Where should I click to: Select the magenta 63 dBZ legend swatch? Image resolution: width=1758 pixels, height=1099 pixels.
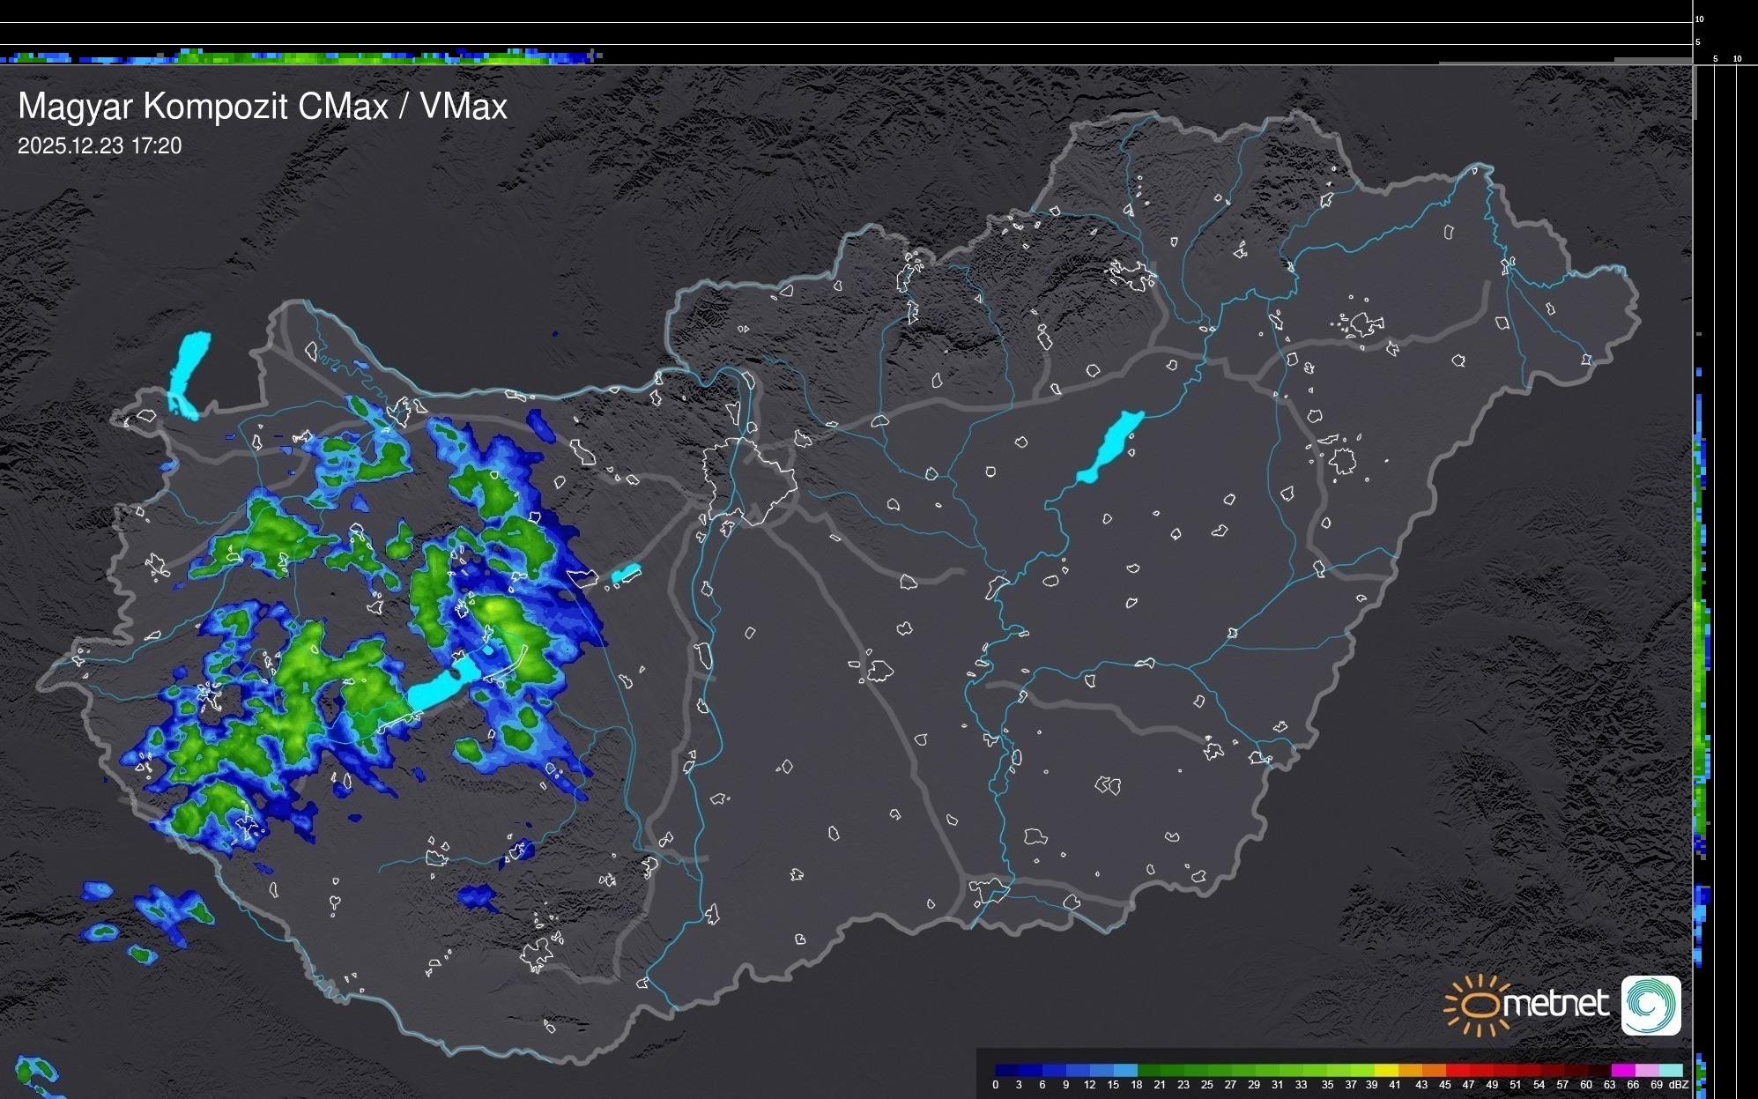tap(1622, 1071)
